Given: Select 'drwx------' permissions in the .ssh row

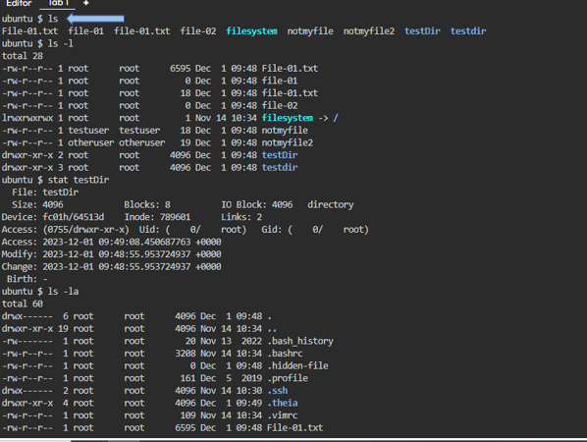Looking at the screenshot, I should [27, 391].
